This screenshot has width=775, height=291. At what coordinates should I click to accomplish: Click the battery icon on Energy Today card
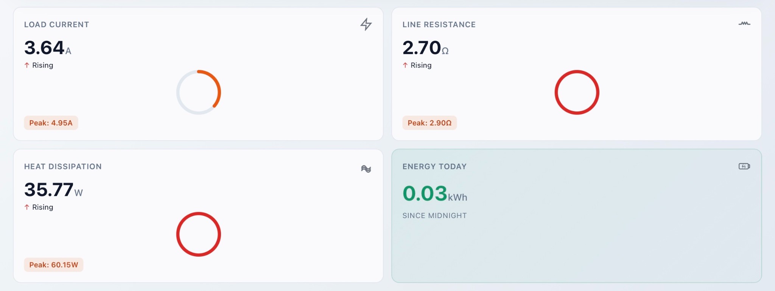(x=744, y=166)
